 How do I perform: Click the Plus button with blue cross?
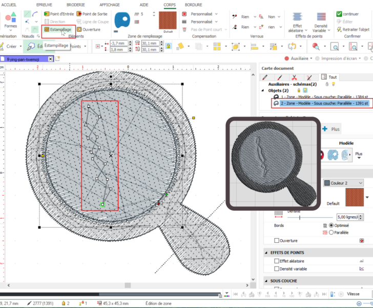331,129
